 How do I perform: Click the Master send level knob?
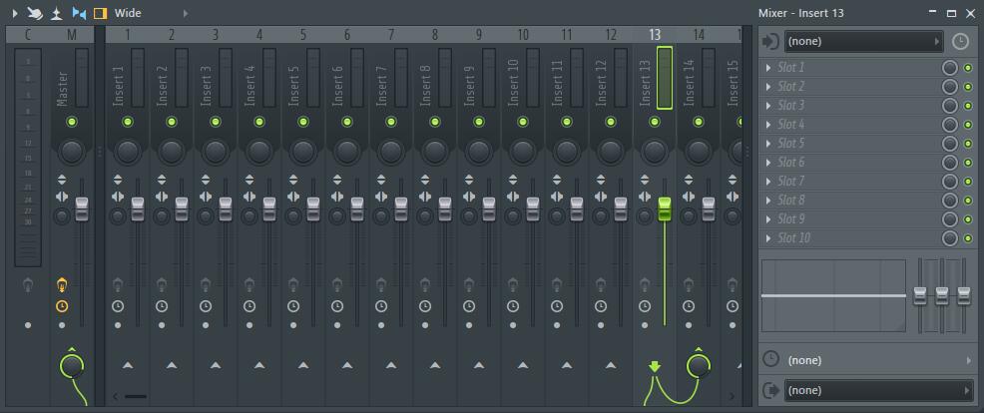72,366
